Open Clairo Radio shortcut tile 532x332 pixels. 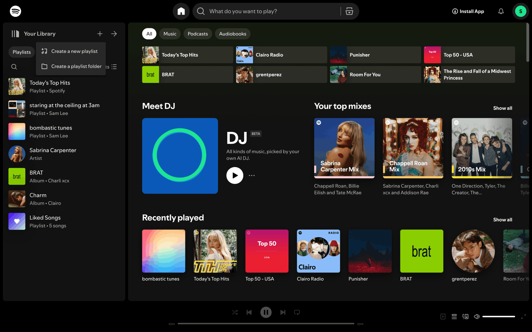pos(282,55)
